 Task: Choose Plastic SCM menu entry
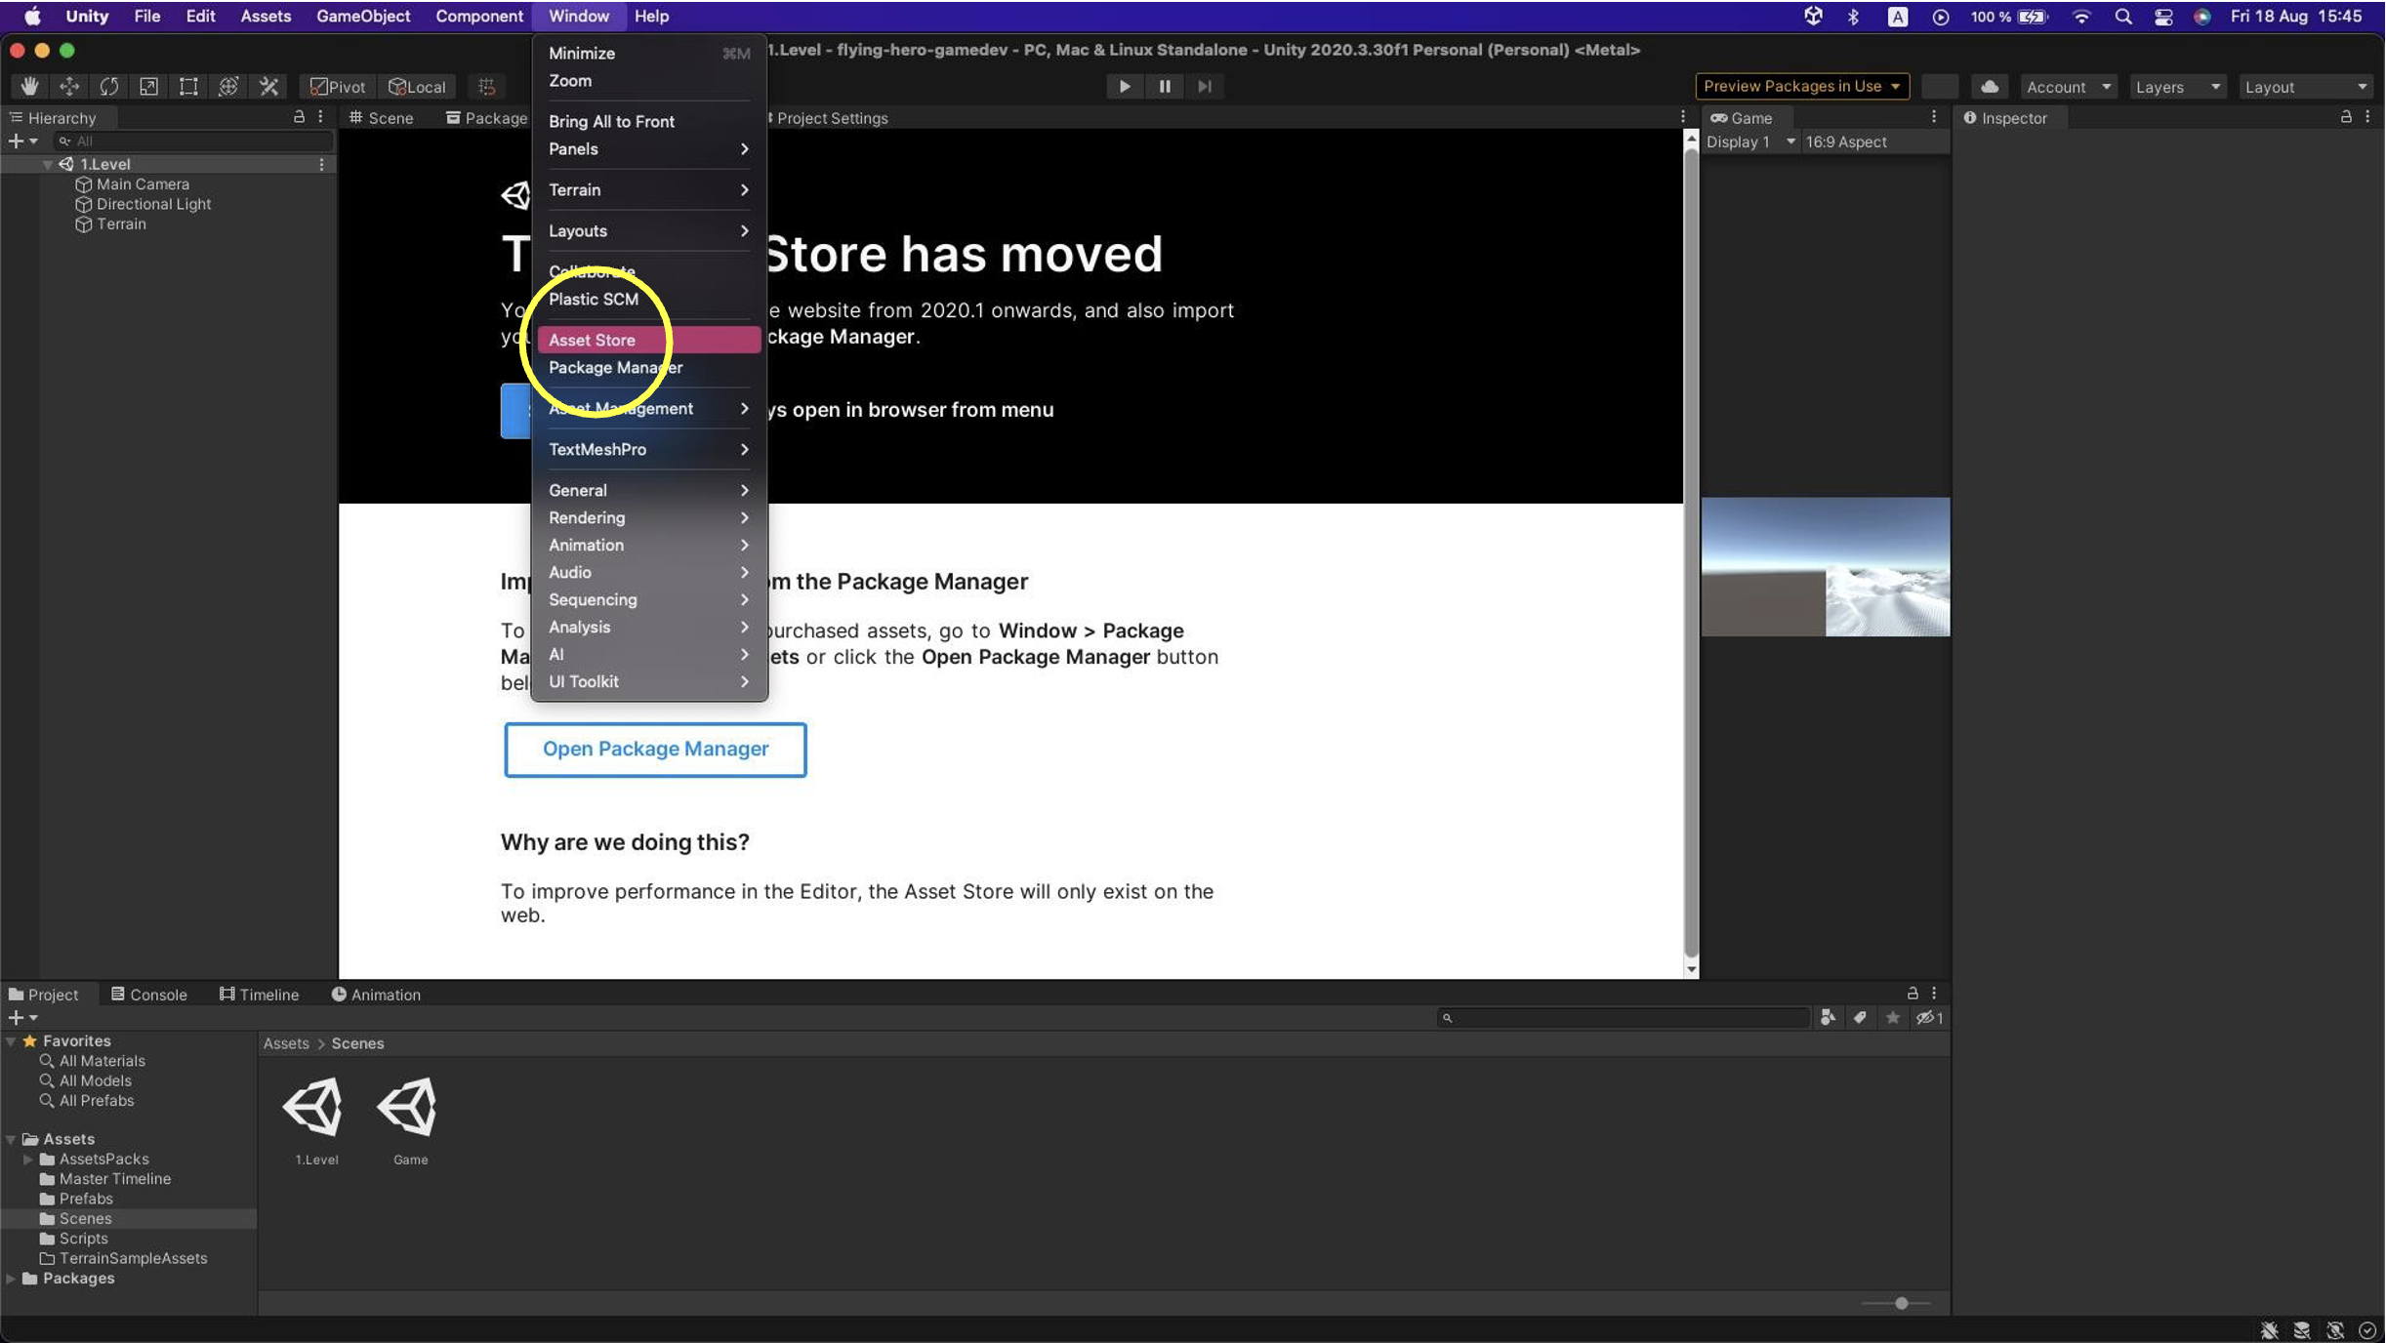click(648, 299)
